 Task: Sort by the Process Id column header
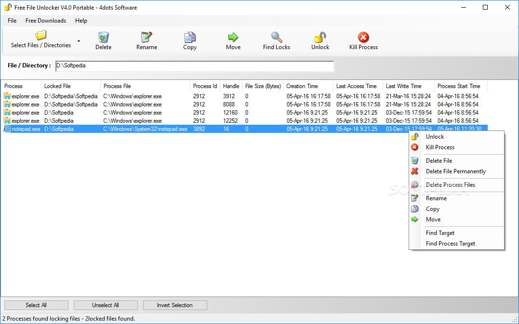pos(205,86)
